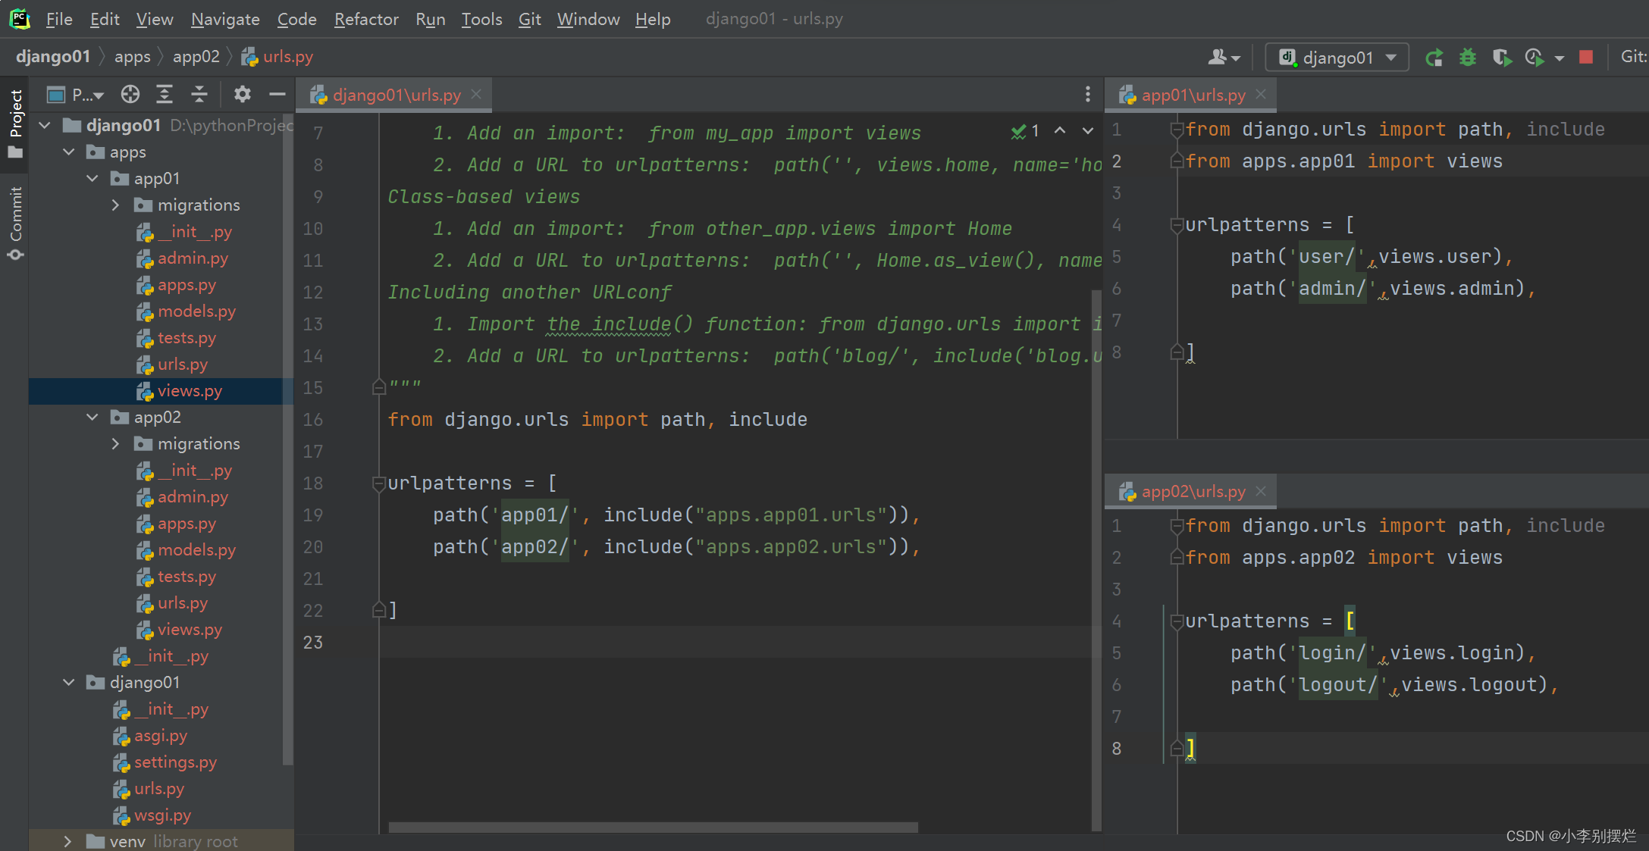The height and width of the screenshot is (851, 1649).
Task: Collapse the inner django01 package folder
Action: [x=69, y=682]
